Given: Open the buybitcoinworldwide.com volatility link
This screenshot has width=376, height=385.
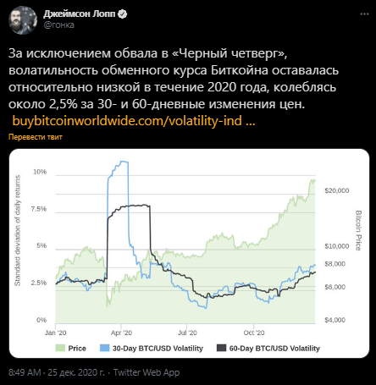Looking at the screenshot, I should (x=134, y=121).
